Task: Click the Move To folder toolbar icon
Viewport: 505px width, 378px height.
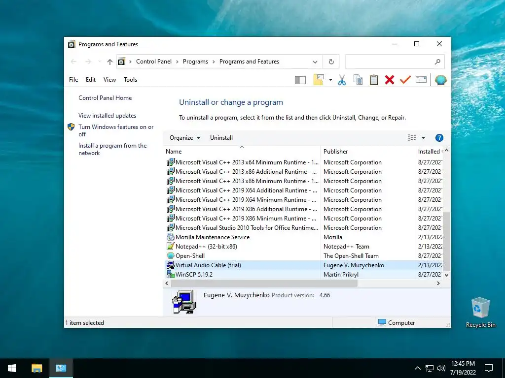Action: pyautogui.click(x=319, y=80)
